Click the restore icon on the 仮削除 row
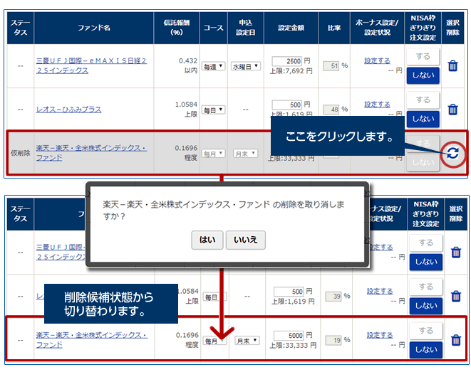Viewport: 471px width, 372px height. (x=452, y=154)
